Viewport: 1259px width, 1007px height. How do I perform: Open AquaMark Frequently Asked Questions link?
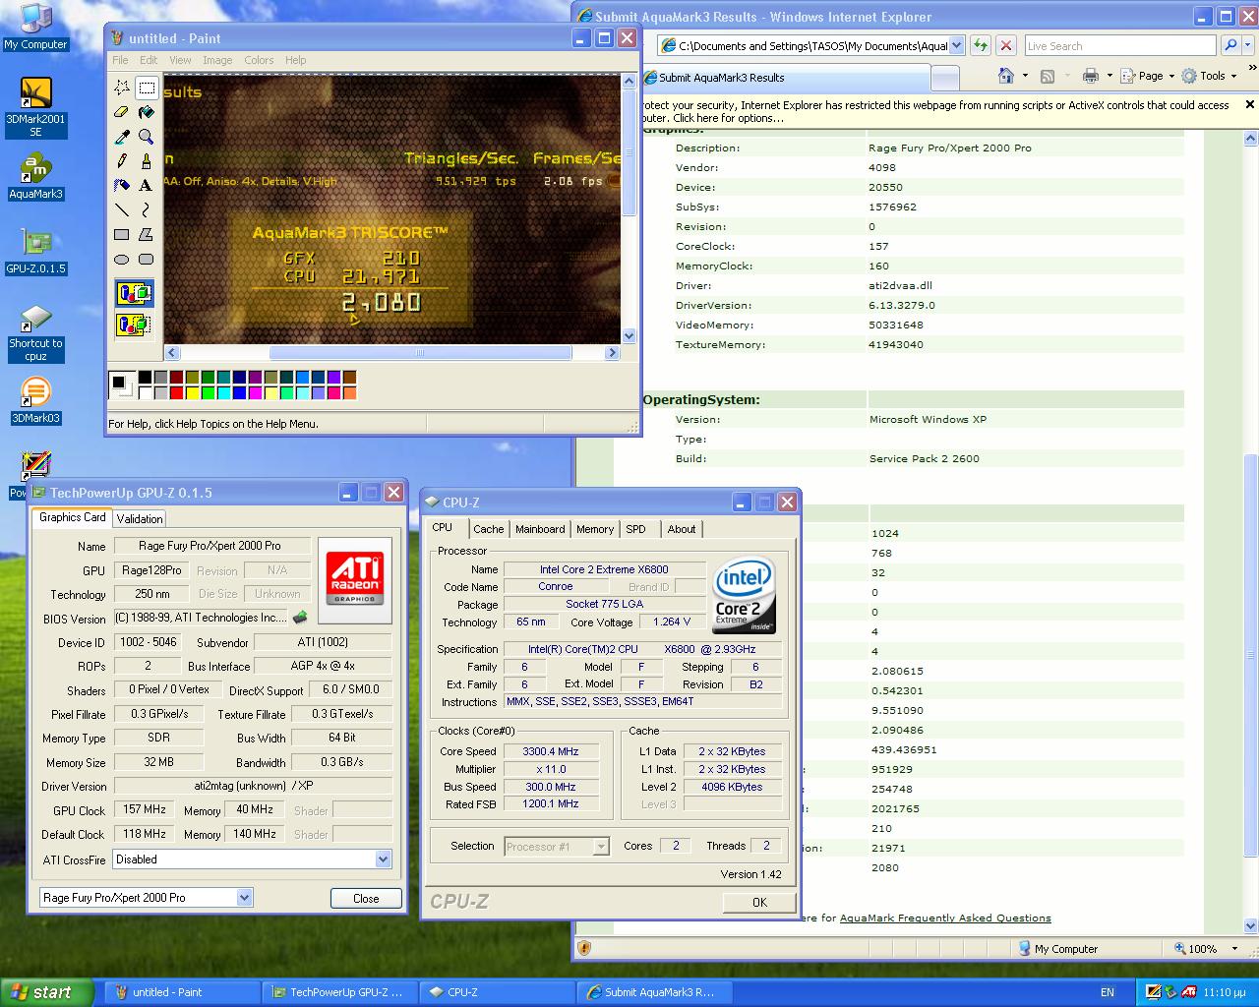pyautogui.click(x=945, y=918)
